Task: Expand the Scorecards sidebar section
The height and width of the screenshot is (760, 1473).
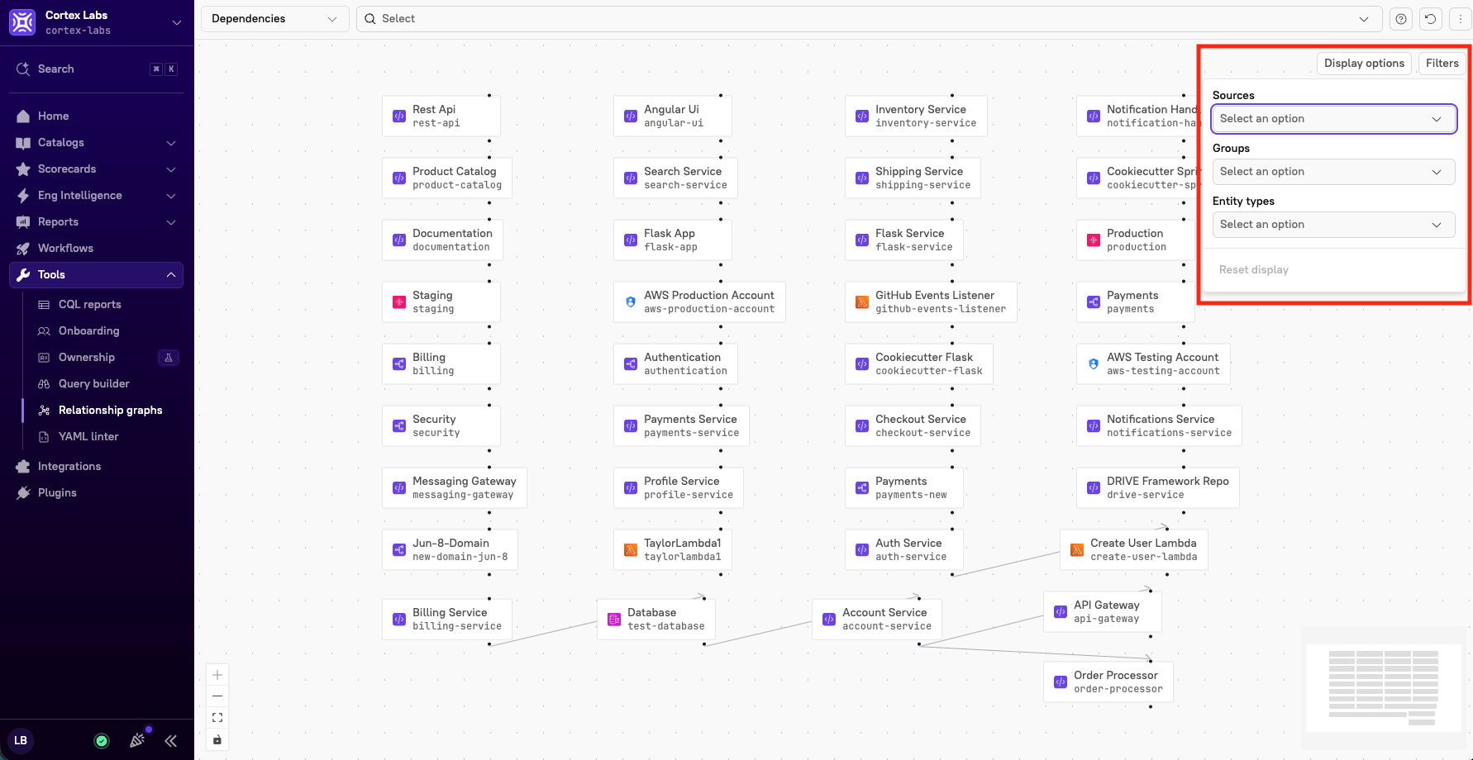Action: [x=96, y=169]
